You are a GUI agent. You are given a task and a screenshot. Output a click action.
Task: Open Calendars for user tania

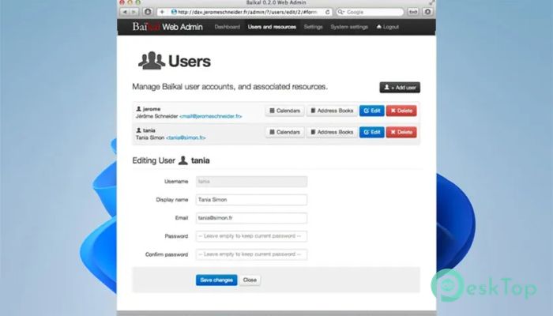[x=285, y=132]
